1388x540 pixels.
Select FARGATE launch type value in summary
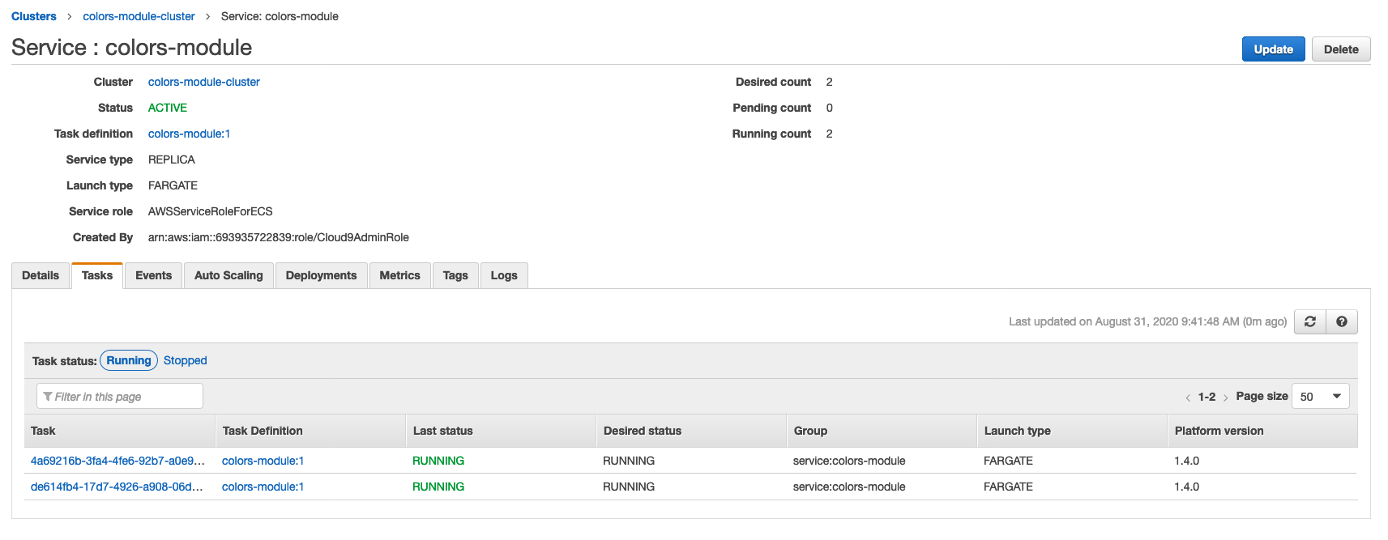[x=173, y=185]
